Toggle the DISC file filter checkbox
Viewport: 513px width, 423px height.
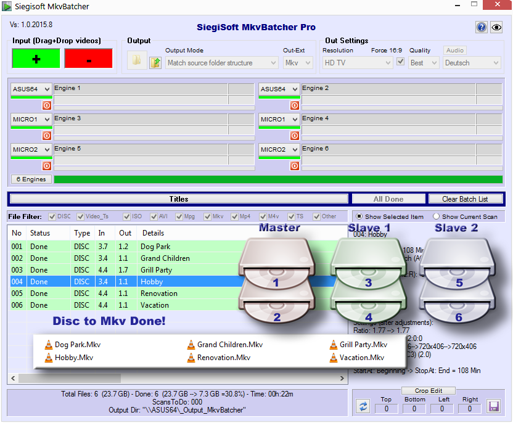52,216
